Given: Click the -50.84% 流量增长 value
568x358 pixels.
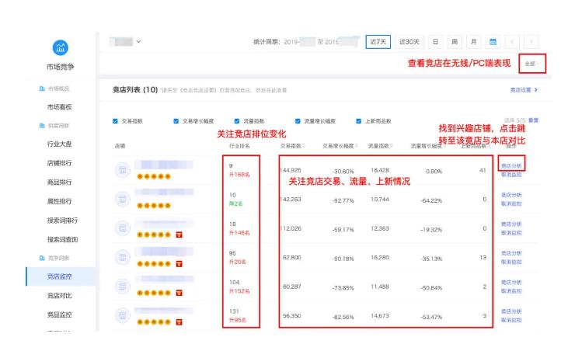Looking at the screenshot, I should [431, 288].
